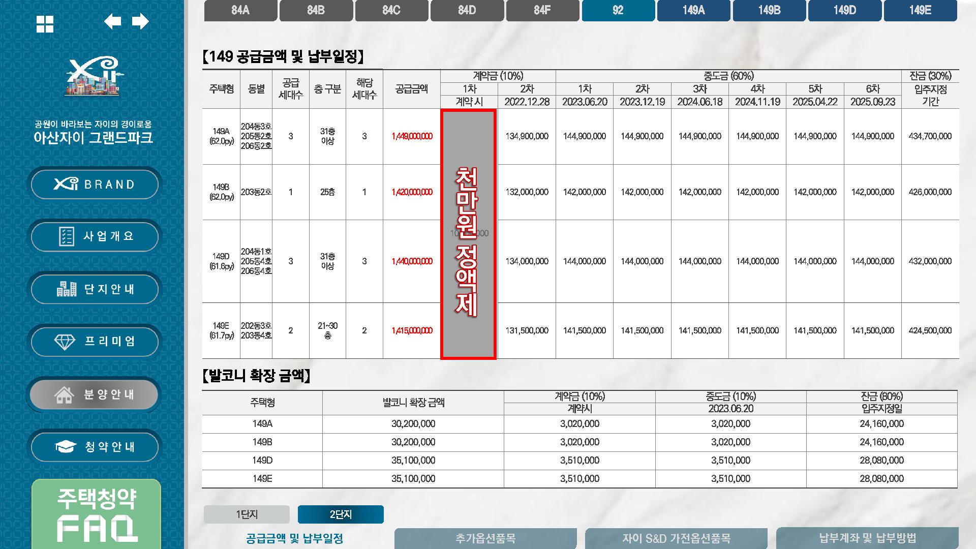Click the 발코니 확장 금액 column header
This screenshot has height=549, width=976.
pos(413,403)
